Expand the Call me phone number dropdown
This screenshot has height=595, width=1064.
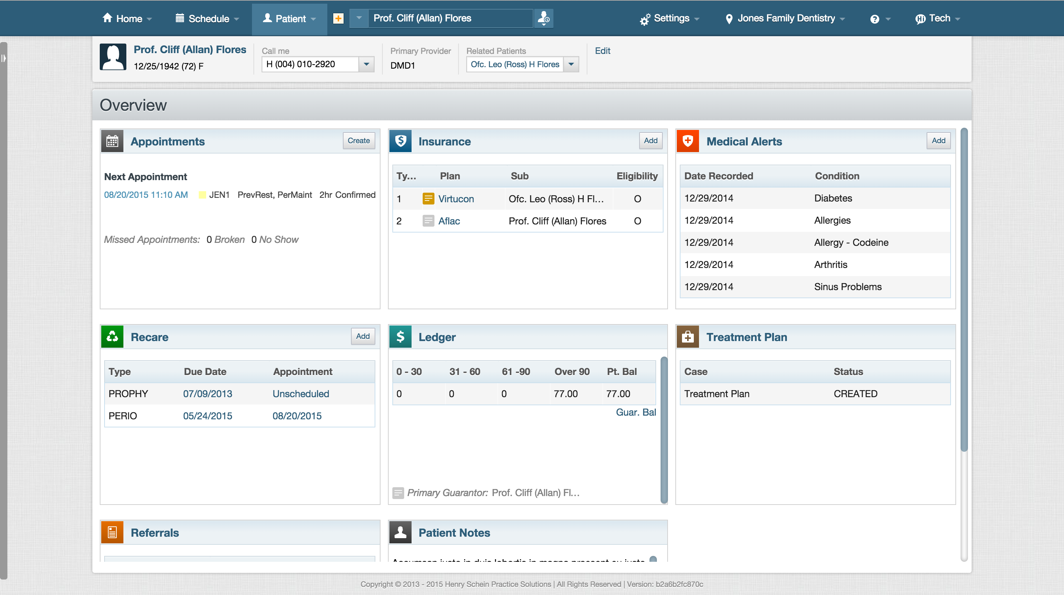pos(368,64)
